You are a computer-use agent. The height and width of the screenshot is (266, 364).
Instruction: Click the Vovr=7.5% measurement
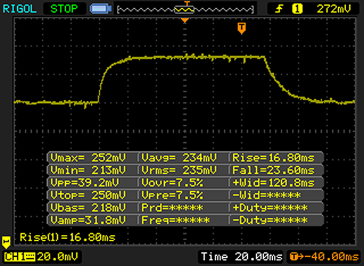click(172, 183)
